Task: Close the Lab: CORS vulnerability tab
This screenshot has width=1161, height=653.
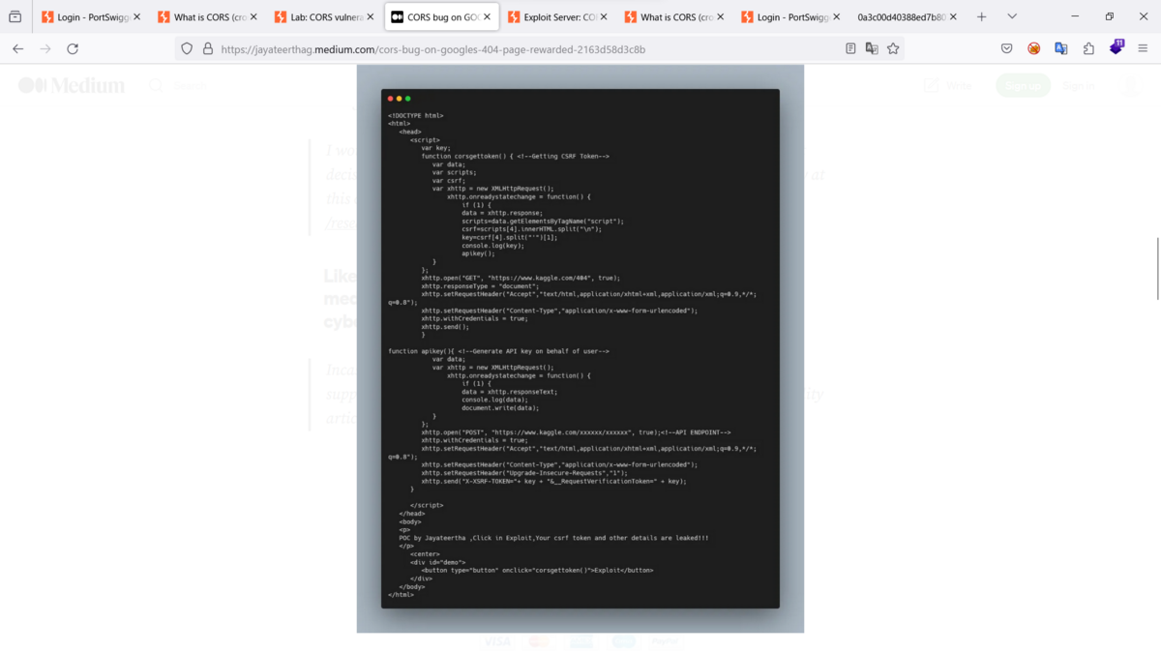Action: point(370,16)
